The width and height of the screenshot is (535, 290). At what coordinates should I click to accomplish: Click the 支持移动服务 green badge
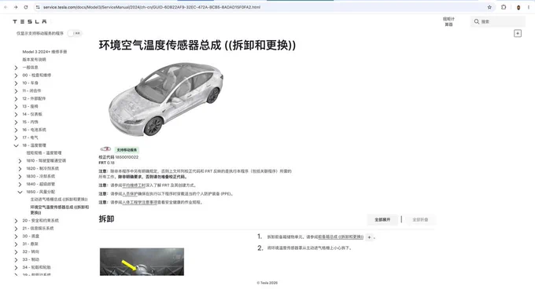tap(127, 150)
